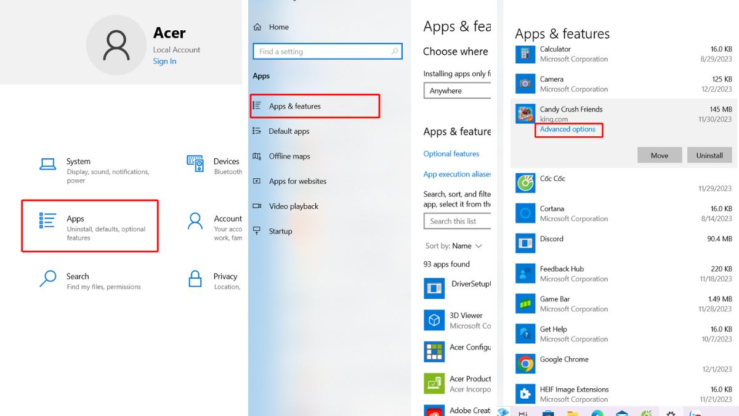Open the System settings laptop icon
739x416 pixels.
click(x=48, y=164)
